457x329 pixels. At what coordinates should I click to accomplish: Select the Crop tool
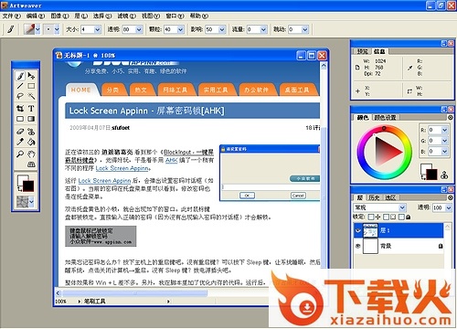point(20,108)
